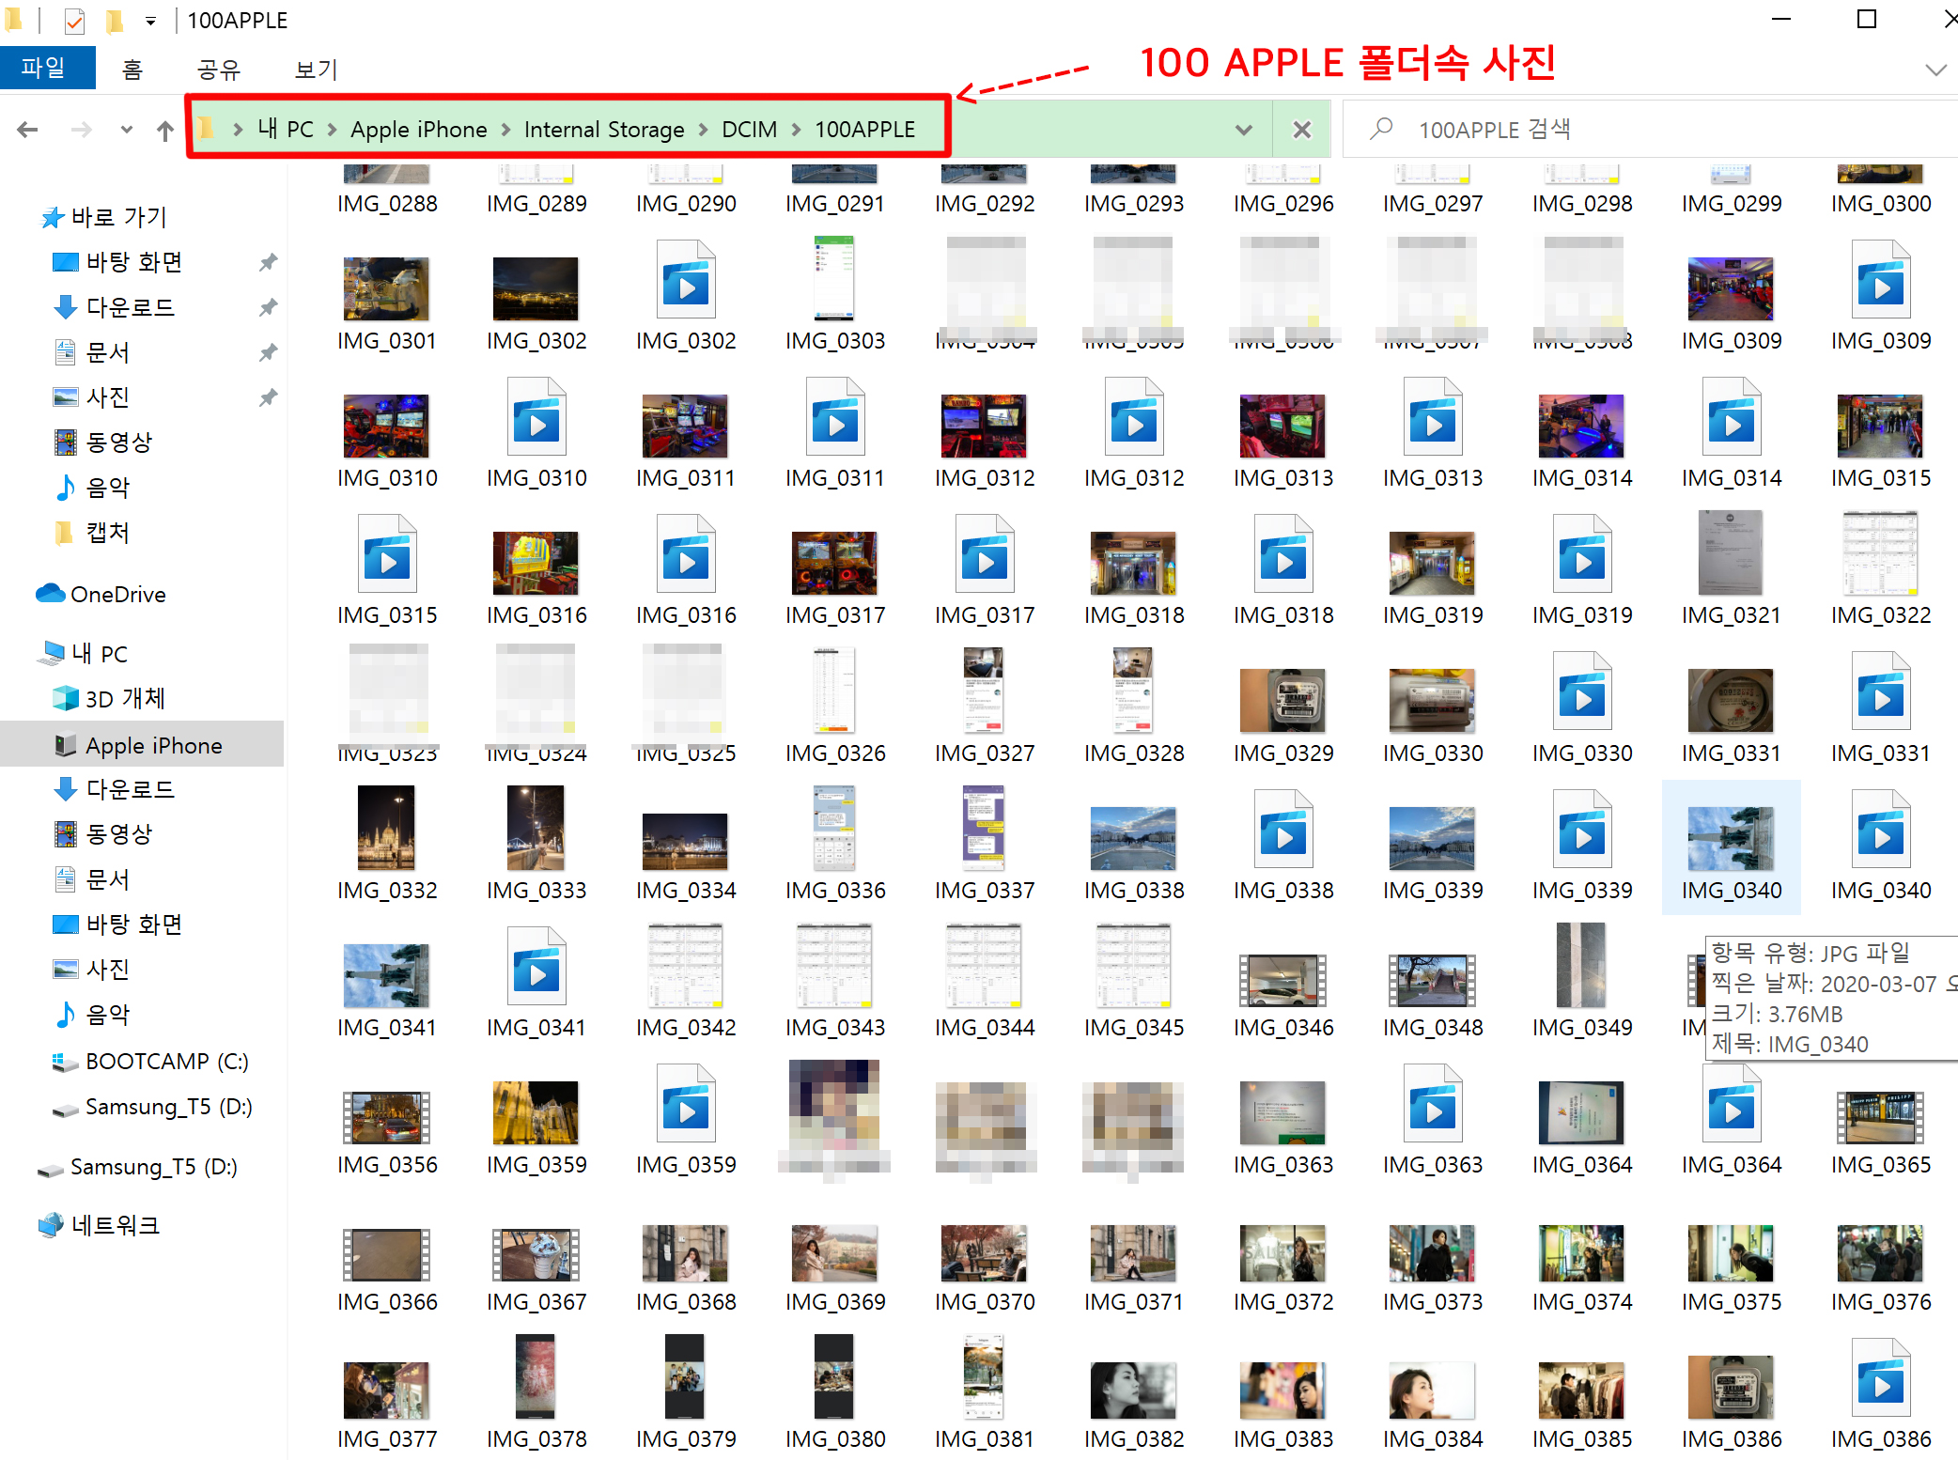Open the Quick Access Toolbar customize dropdown
Screen dimensions: 1958x1460
(x=150, y=20)
